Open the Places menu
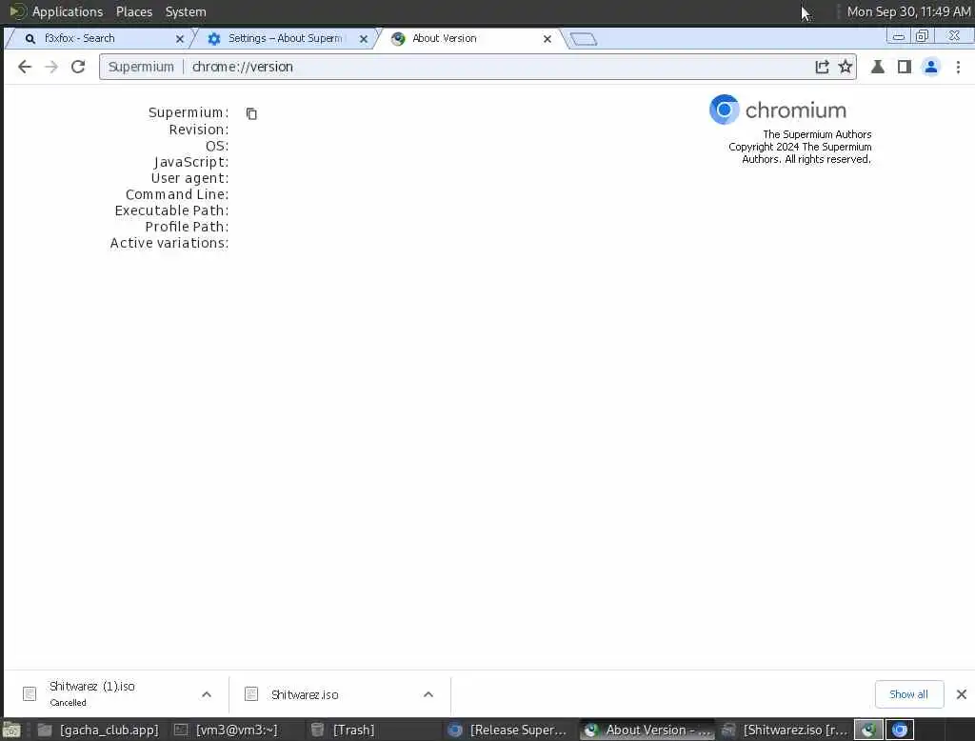Image resolution: width=975 pixels, height=741 pixels. [x=133, y=11]
